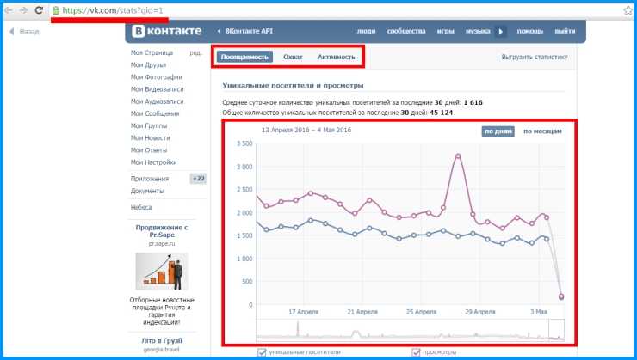Open Моя Страница in sidebar
The height and width of the screenshot is (360, 637).
tap(152, 52)
